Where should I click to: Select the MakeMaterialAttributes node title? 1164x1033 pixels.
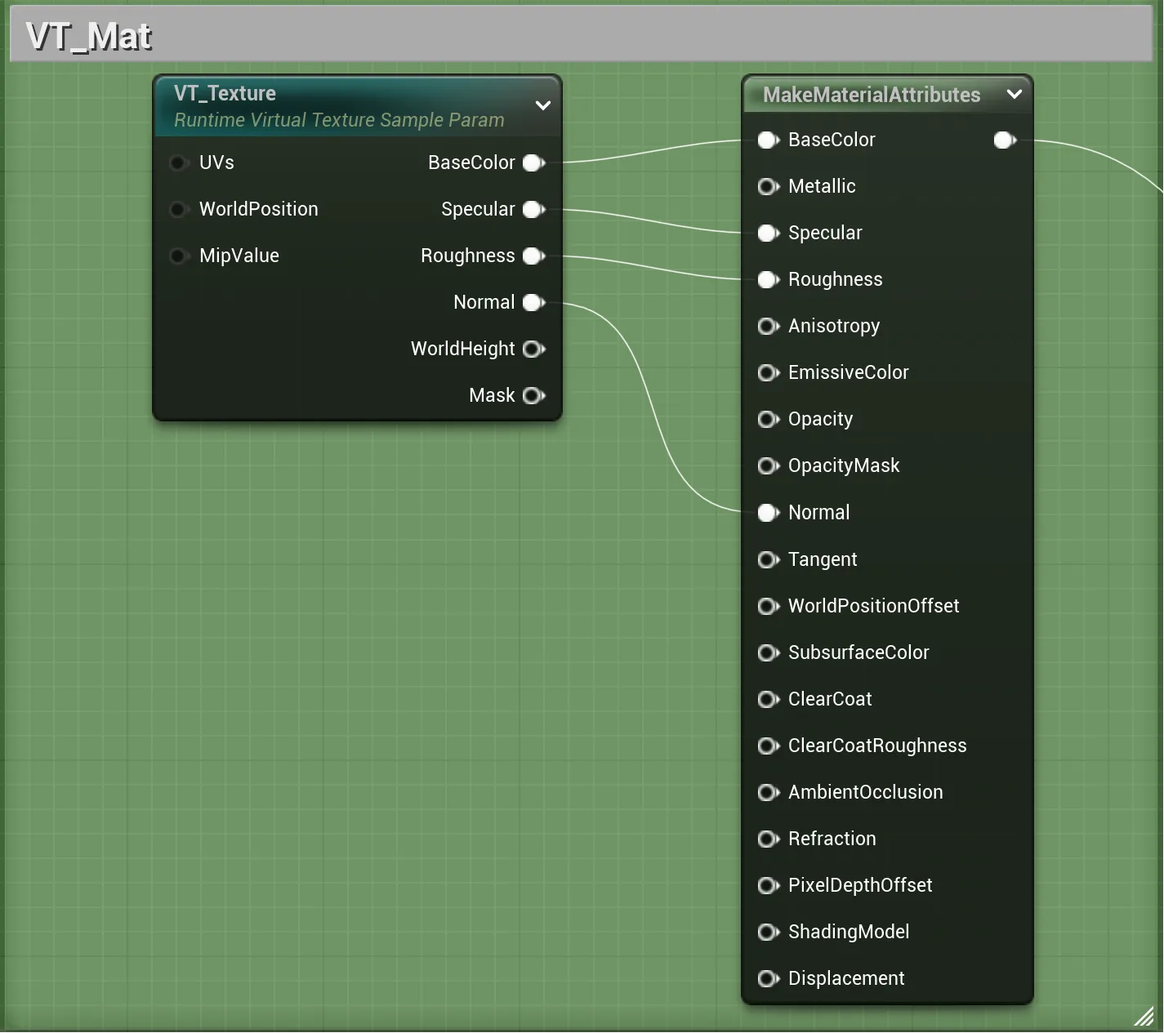tap(872, 95)
